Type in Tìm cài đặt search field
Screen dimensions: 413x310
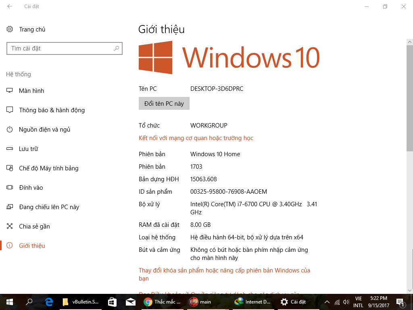click(60, 48)
